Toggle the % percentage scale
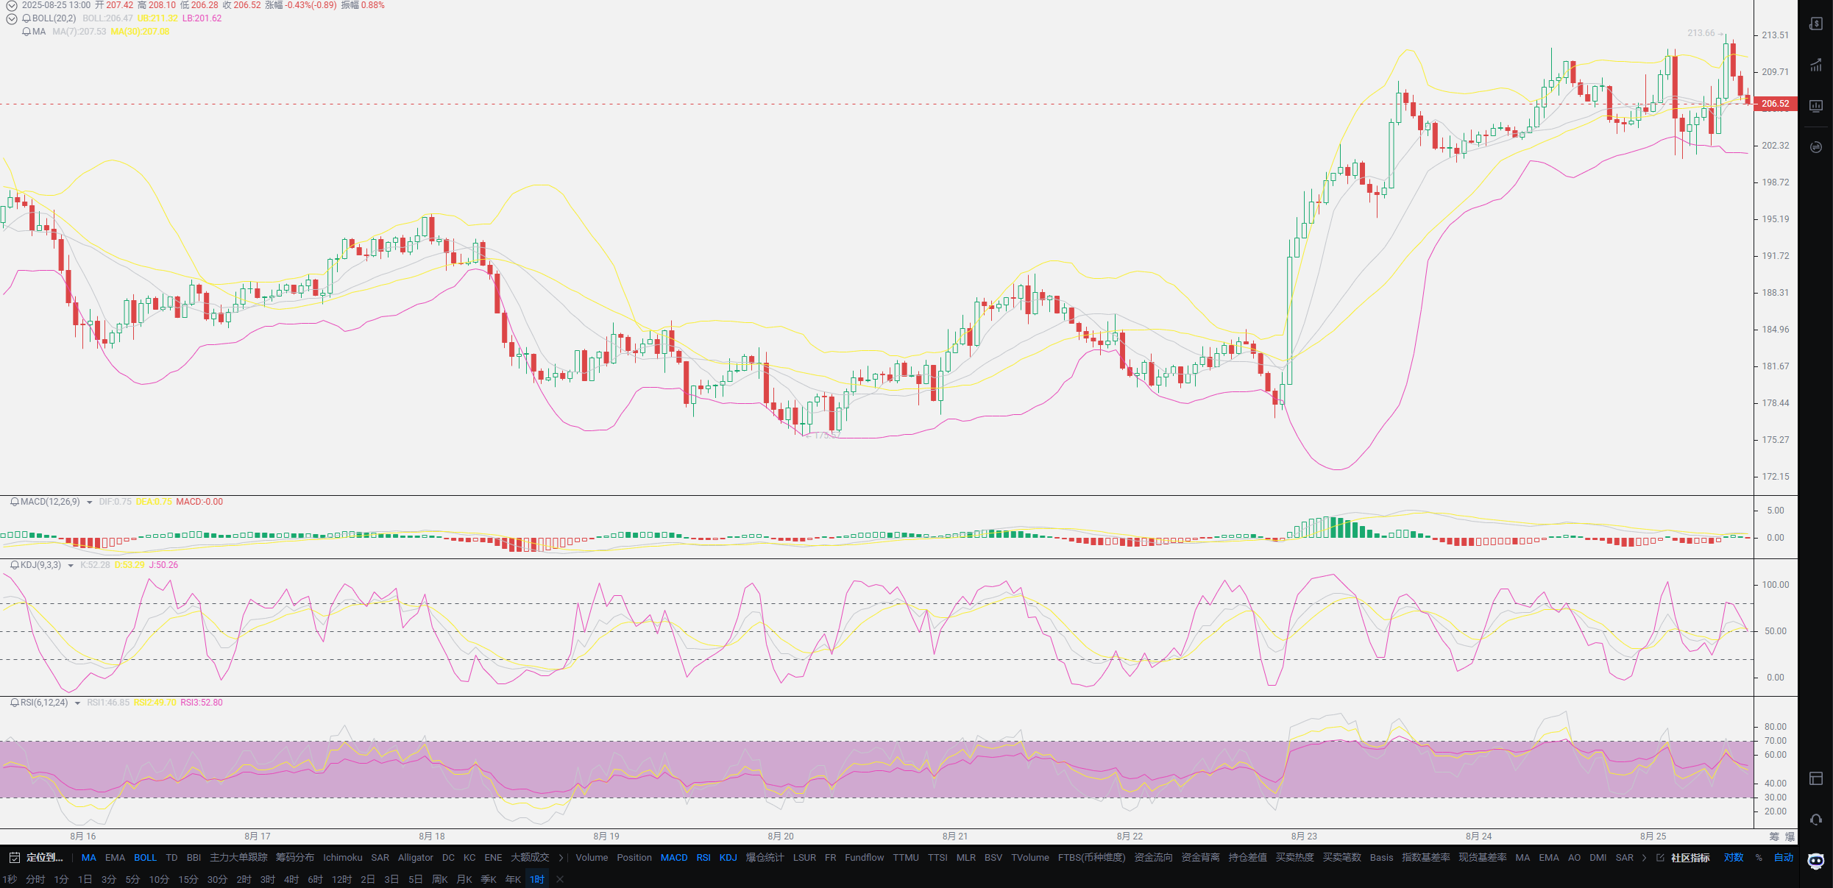The height and width of the screenshot is (888, 1833). 1759,858
